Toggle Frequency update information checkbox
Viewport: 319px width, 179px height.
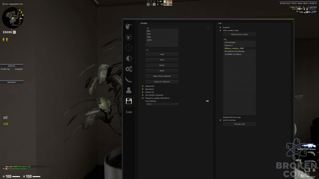[x=143, y=98]
